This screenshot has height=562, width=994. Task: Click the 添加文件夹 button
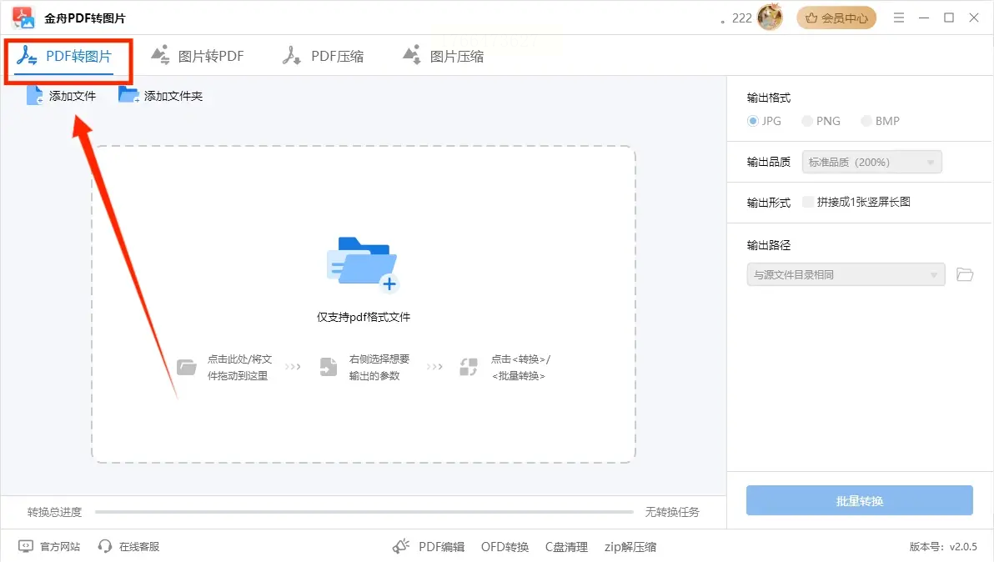(161, 96)
